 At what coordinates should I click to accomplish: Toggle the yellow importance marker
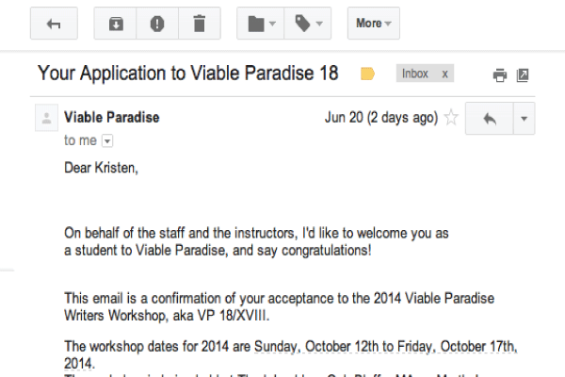pyautogui.click(x=368, y=74)
